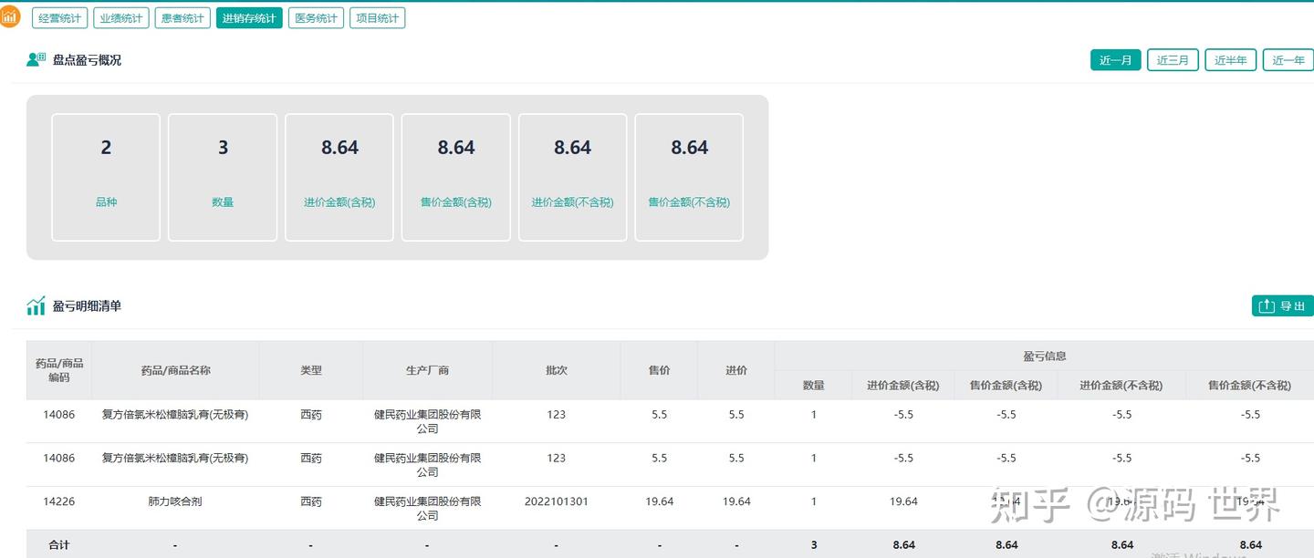Viewport: 1314px width, 558px height.
Task: Switch to the 患者统计 tab
Action: pos(182,16)
